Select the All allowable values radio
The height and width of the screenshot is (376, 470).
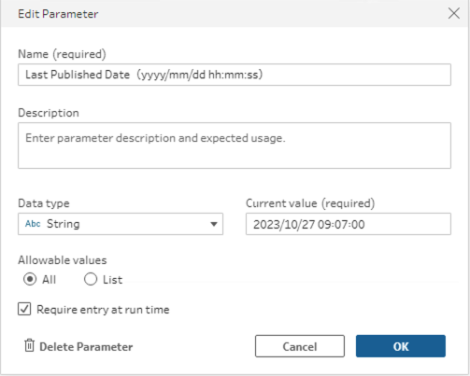point(30,279)
